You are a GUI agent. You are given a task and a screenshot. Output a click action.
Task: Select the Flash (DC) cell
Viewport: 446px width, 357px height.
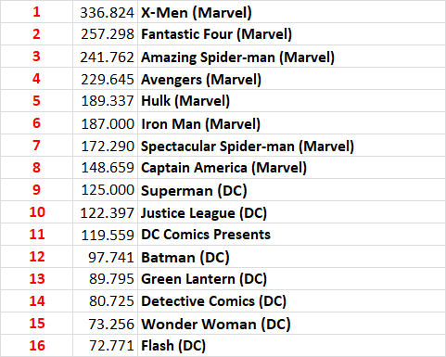click(291, 345)
